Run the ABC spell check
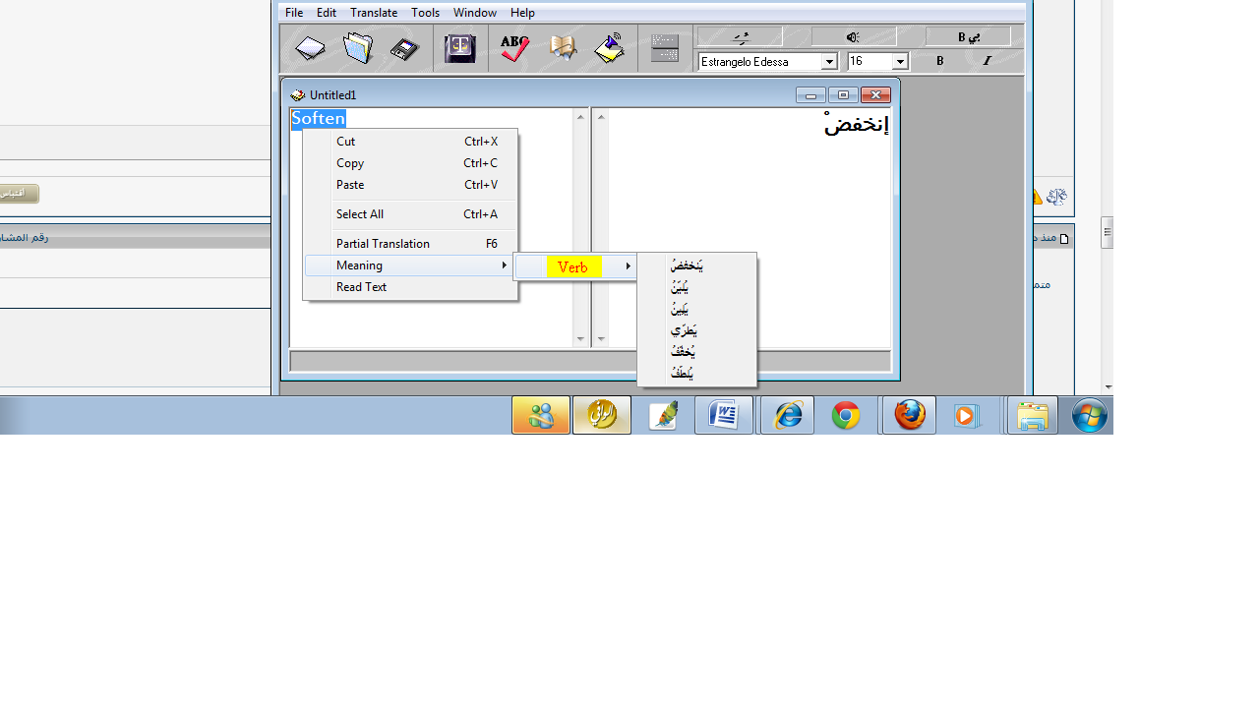This screenshot has height=708, width=1259. (514, 48)
